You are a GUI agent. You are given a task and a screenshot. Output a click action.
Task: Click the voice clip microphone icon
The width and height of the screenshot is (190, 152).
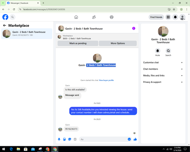pyautogui.click(x=59, y=139)
